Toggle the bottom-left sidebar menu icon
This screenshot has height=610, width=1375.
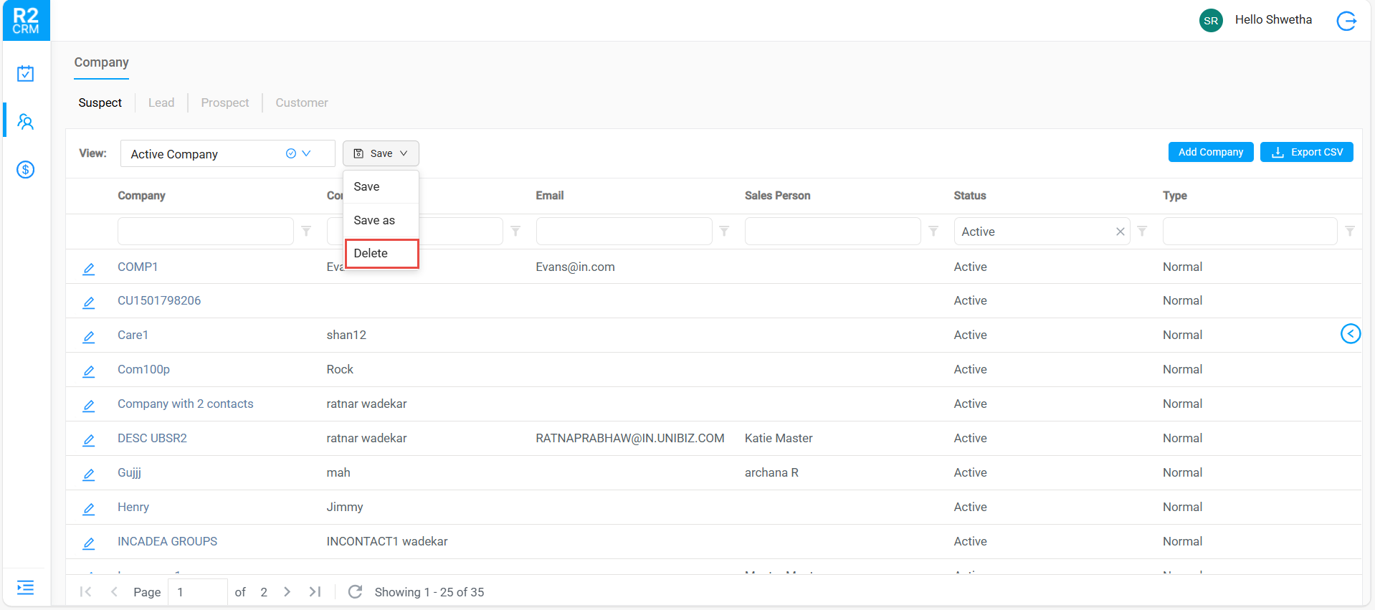(x=26, y=588)
